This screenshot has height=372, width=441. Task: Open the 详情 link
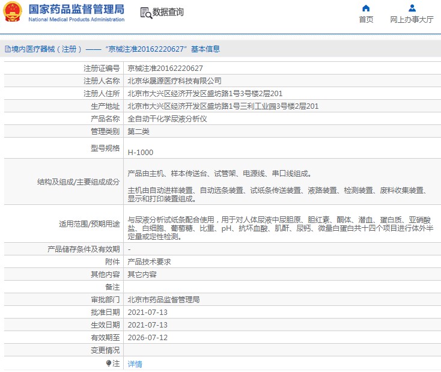[x=135, y=364]
